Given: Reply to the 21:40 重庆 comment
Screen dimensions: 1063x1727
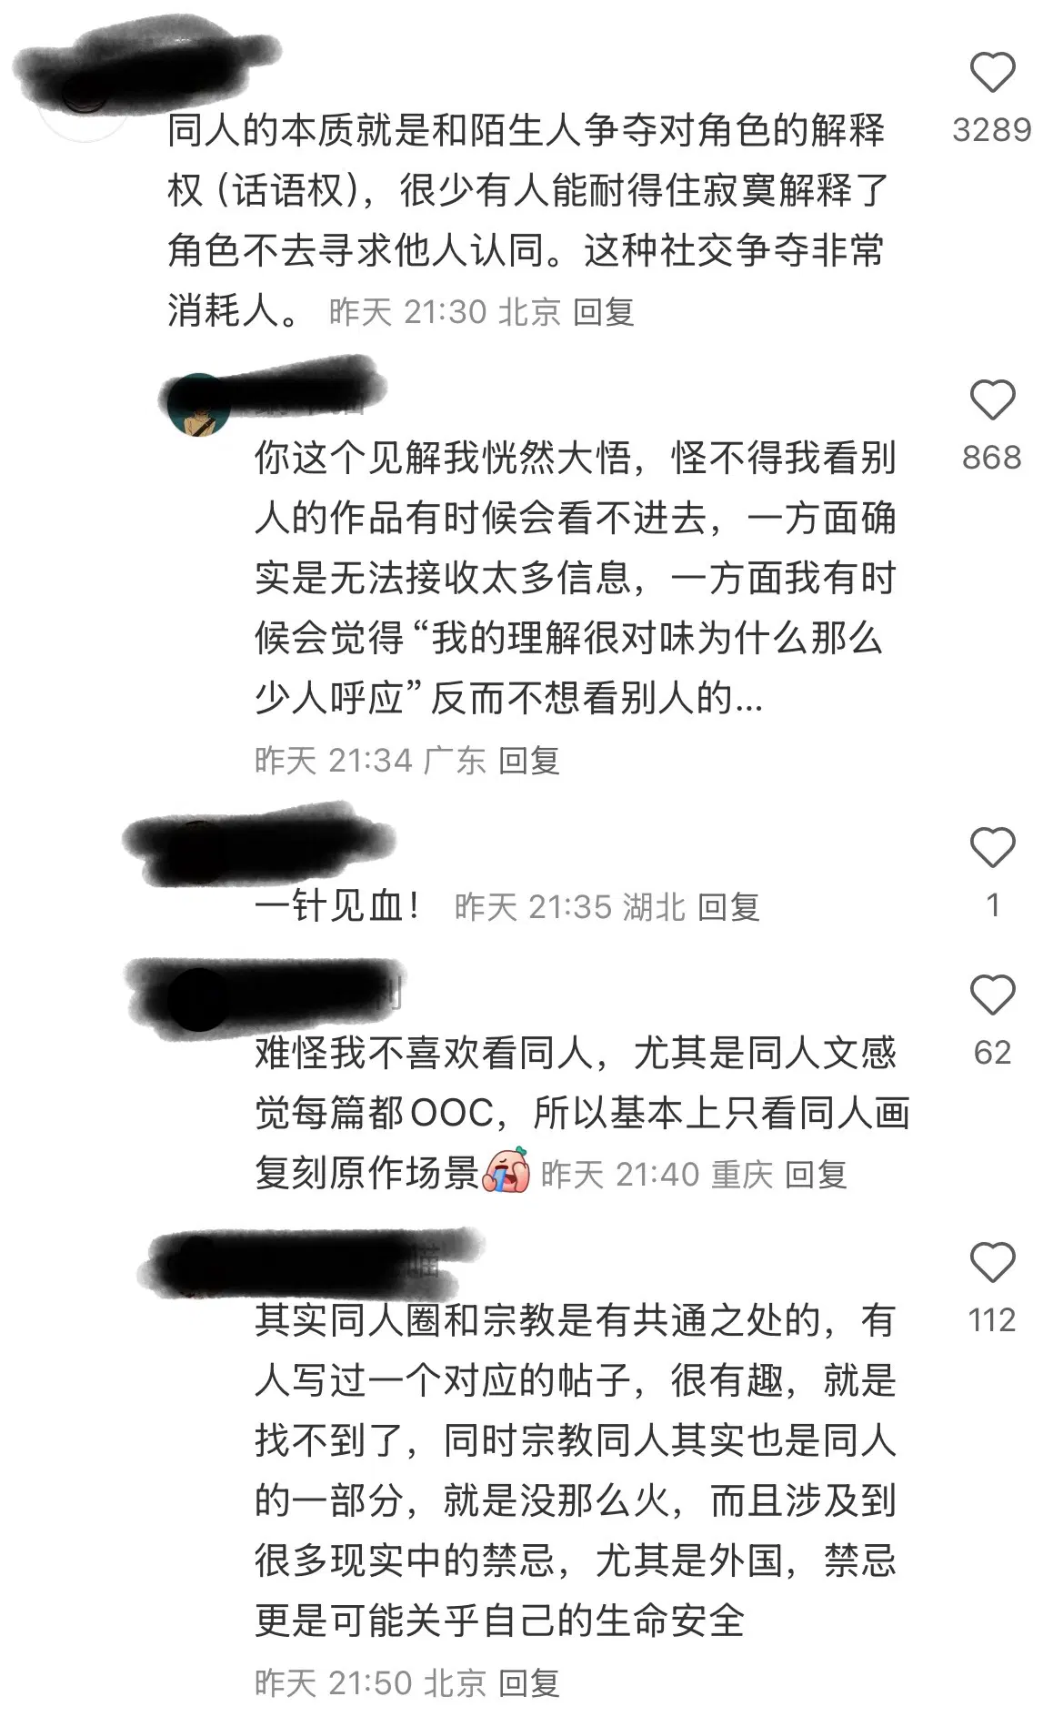Looking at the screenshot, I should click(816, 1175).
